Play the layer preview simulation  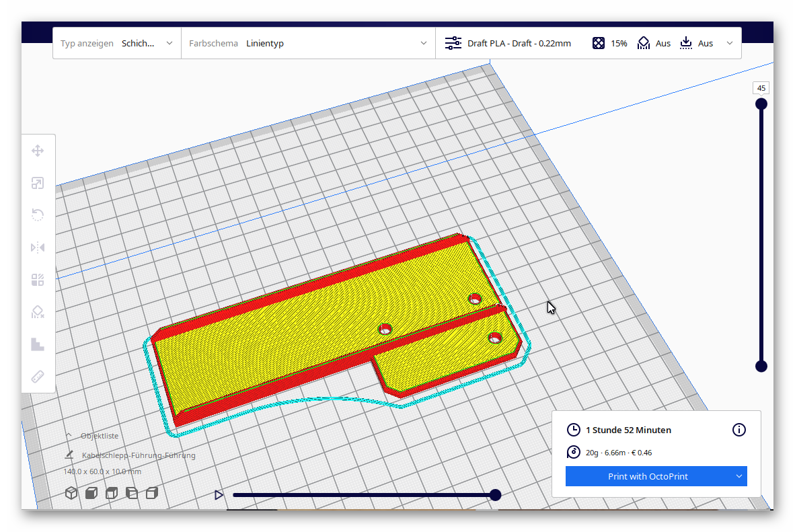tap(219, 494)
